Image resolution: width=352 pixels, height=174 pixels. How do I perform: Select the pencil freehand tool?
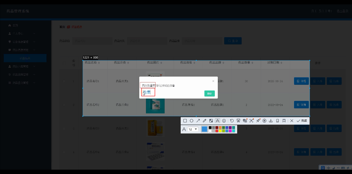tap(204, 121)
